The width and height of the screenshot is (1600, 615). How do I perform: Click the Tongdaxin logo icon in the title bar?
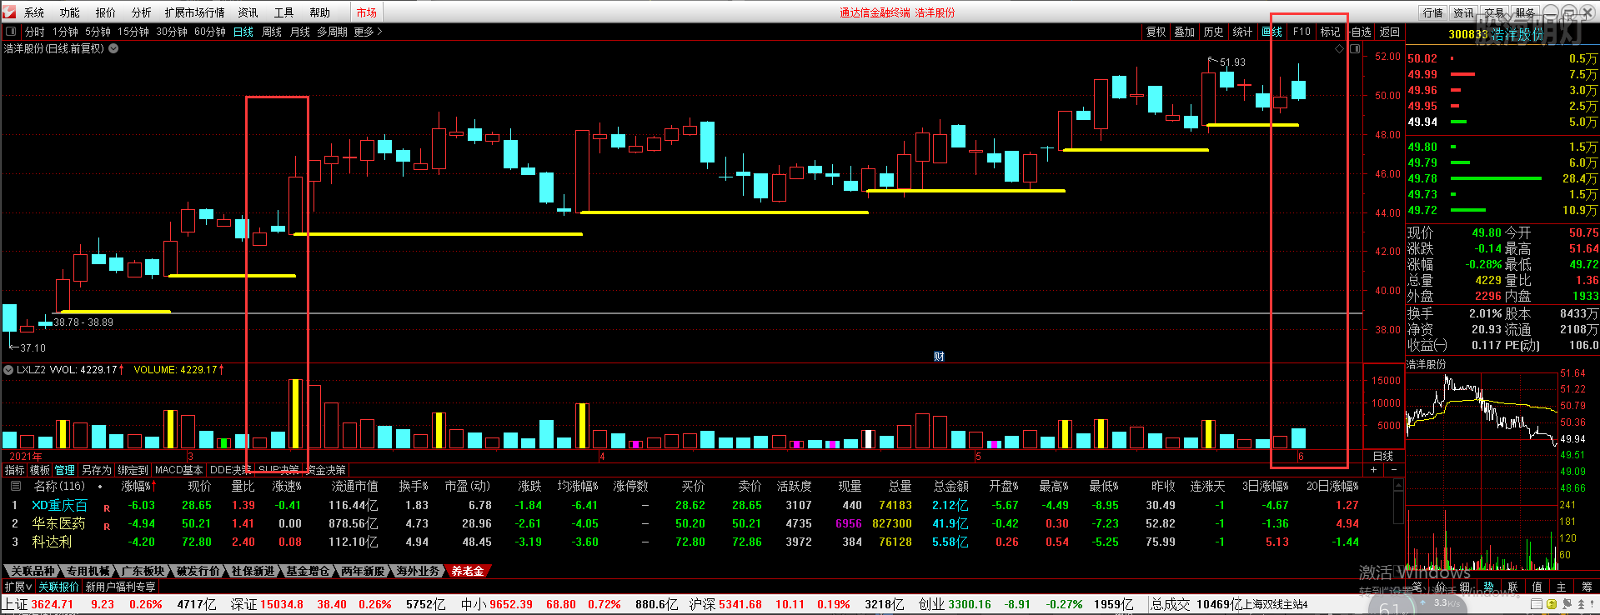point(9,12)
